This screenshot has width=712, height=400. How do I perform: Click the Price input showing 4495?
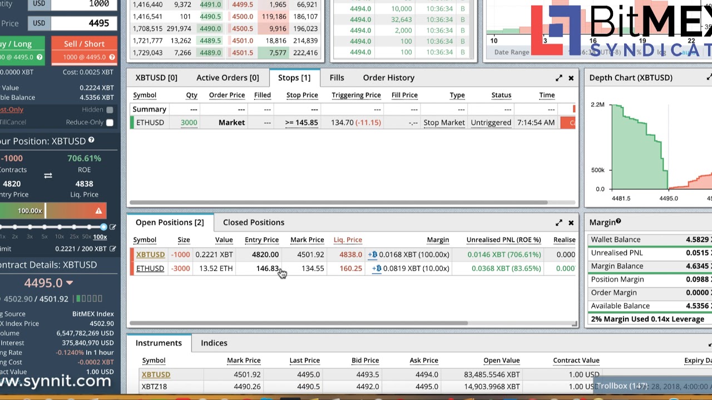click(x=83, y=23)
